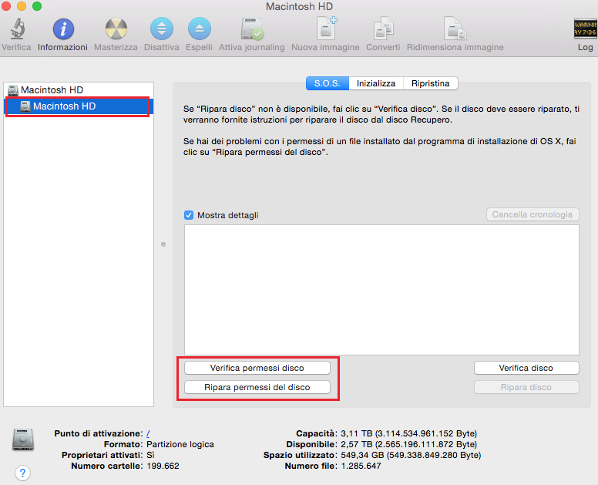Create a disk image with Nuova immagine
598x485 pixels.
tap(327, 29)
